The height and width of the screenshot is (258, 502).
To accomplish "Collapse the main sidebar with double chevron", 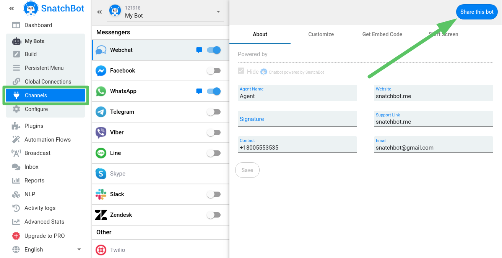I will 11,8.
